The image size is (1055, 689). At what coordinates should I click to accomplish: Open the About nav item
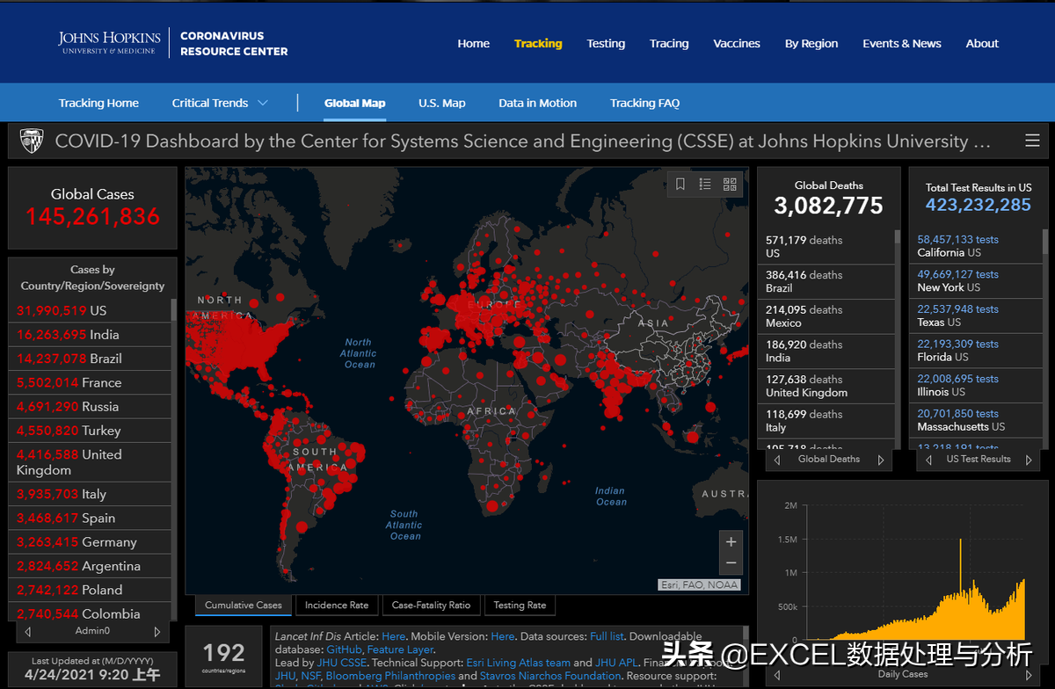982,43
